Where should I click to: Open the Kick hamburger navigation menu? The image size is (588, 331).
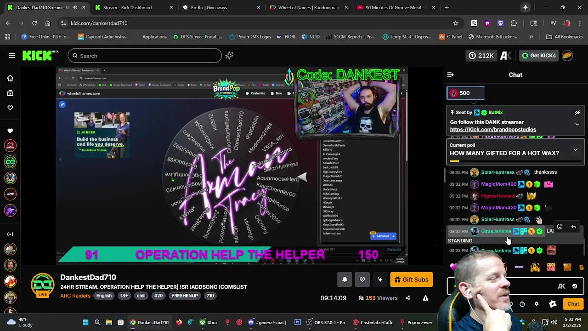coord(11,56)
